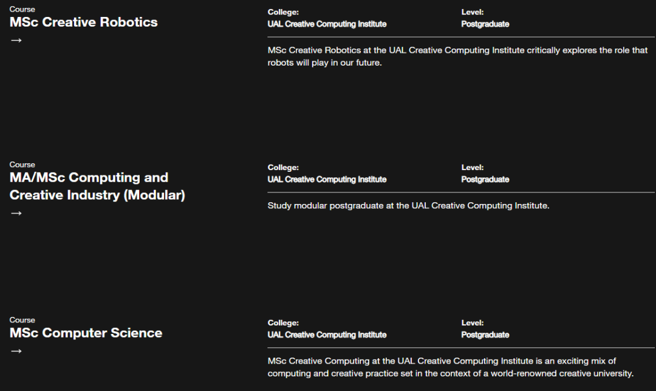Click the 'Course' label above MA/MSc Computing
Screen dimensions: 656x391
point(22,165)
